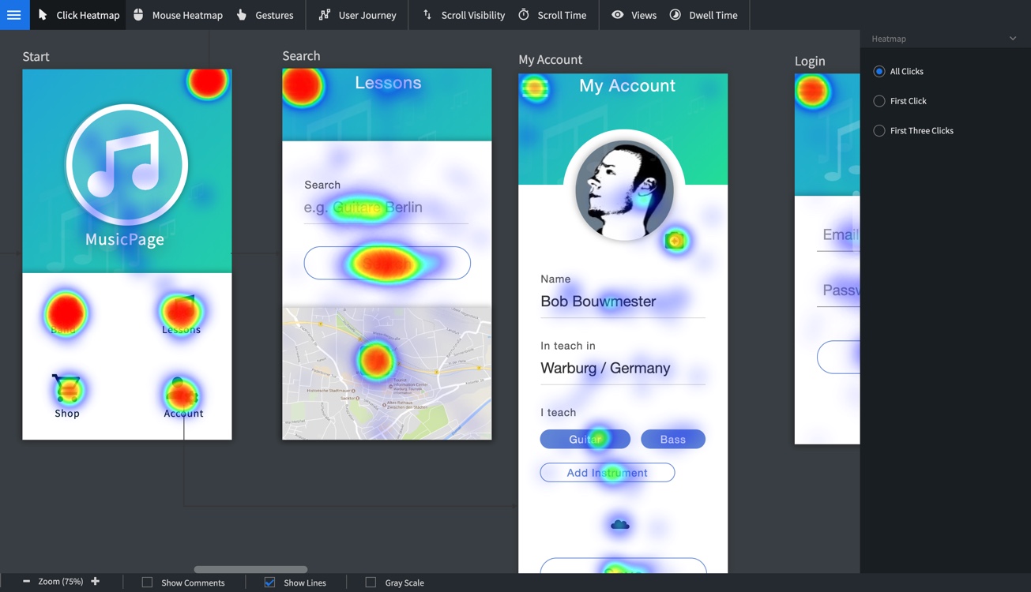
Task: Open the Gestures view
Action: (x=265, y=15)
